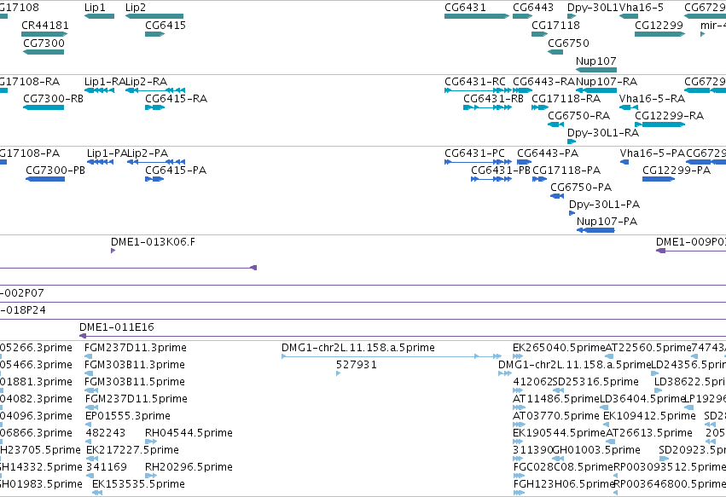The width and height of the screenshot is (726, 497).
Task: Click the RH04544.5prime EST label
Action: point(189,433)
